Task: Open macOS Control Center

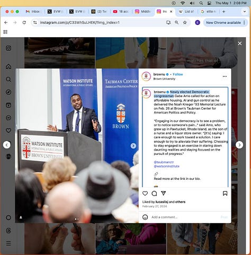Action: coord(210,3)
